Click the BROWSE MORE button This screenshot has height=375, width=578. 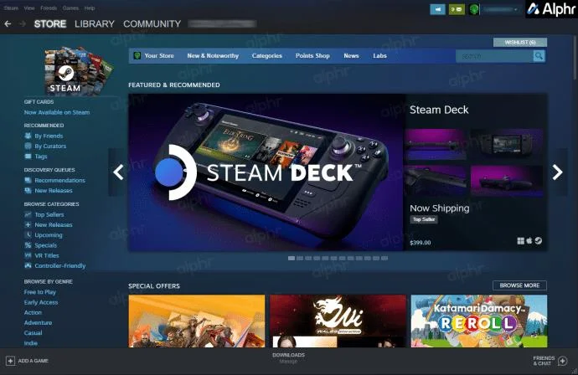pos(519,285)
